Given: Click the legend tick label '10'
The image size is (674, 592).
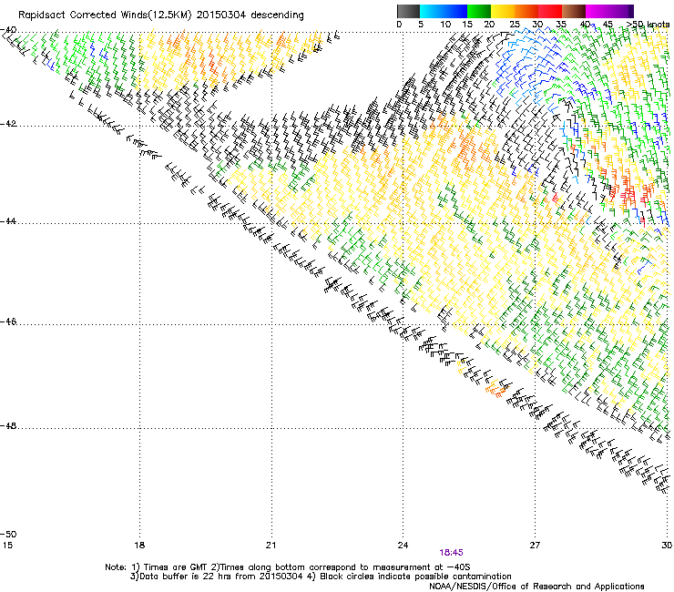Looking at the screenshot, I should [x=445, y=25].
